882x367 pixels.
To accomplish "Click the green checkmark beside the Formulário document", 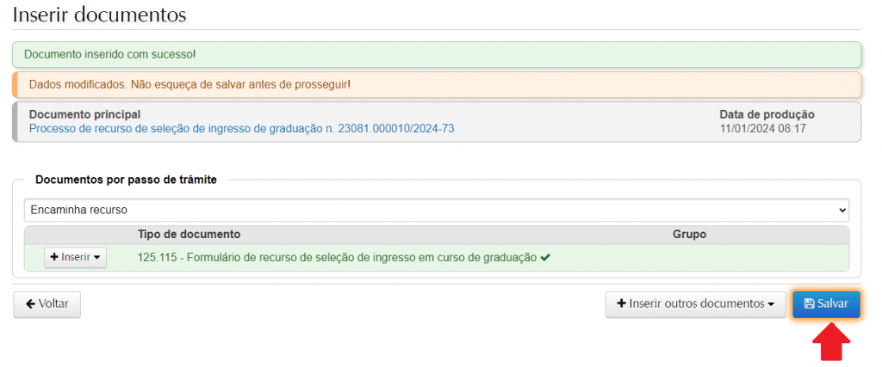I will [x=545, y=257].
